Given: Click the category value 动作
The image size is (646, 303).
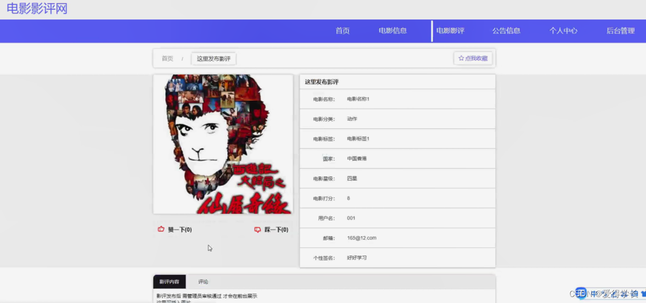Looking at the screenshot, I should click(352, 119).
